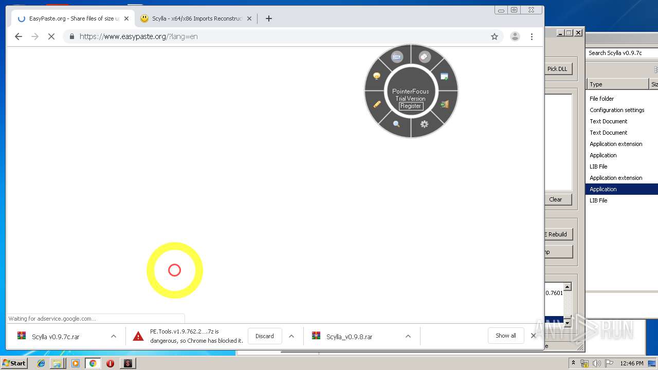Image resolution: width=658 pixels, height=370 pixels.
Task: Switch to EasyPaste.org tab
Action: pyautogui.click(x=72, y=18)
